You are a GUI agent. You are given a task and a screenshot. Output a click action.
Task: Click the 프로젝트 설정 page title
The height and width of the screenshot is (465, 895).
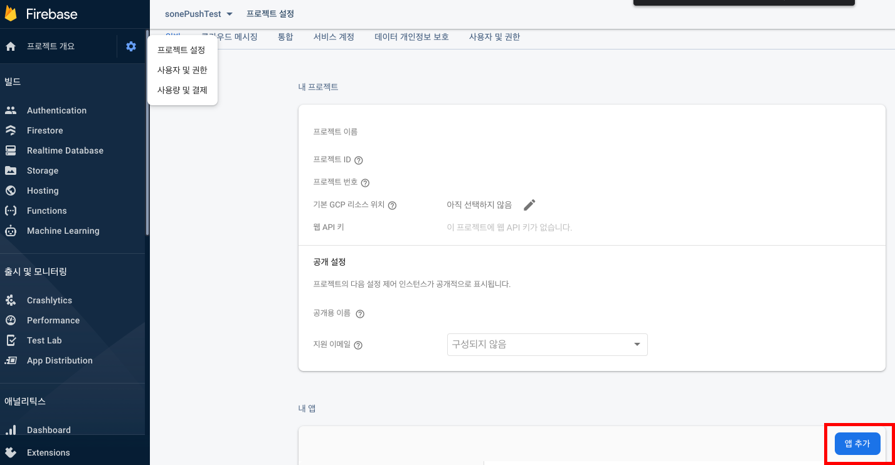click(270, 14)
